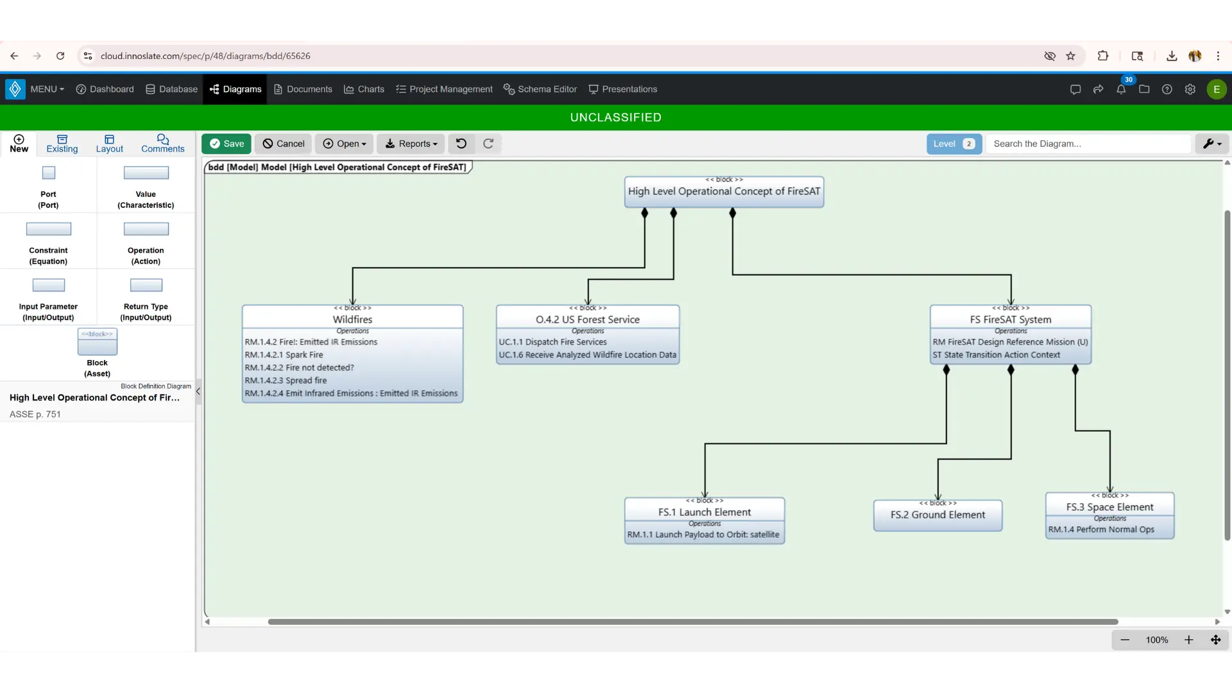
Task: Click the pan/move arrows icon
Action: click(x=1215, y=640)
